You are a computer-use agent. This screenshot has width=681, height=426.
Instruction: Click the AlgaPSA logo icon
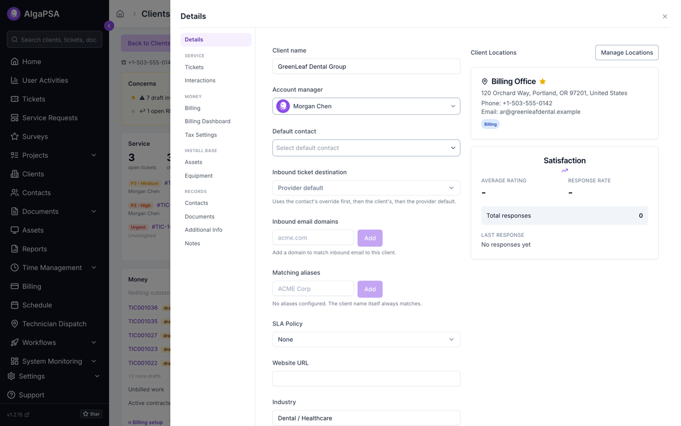[14, 14]
